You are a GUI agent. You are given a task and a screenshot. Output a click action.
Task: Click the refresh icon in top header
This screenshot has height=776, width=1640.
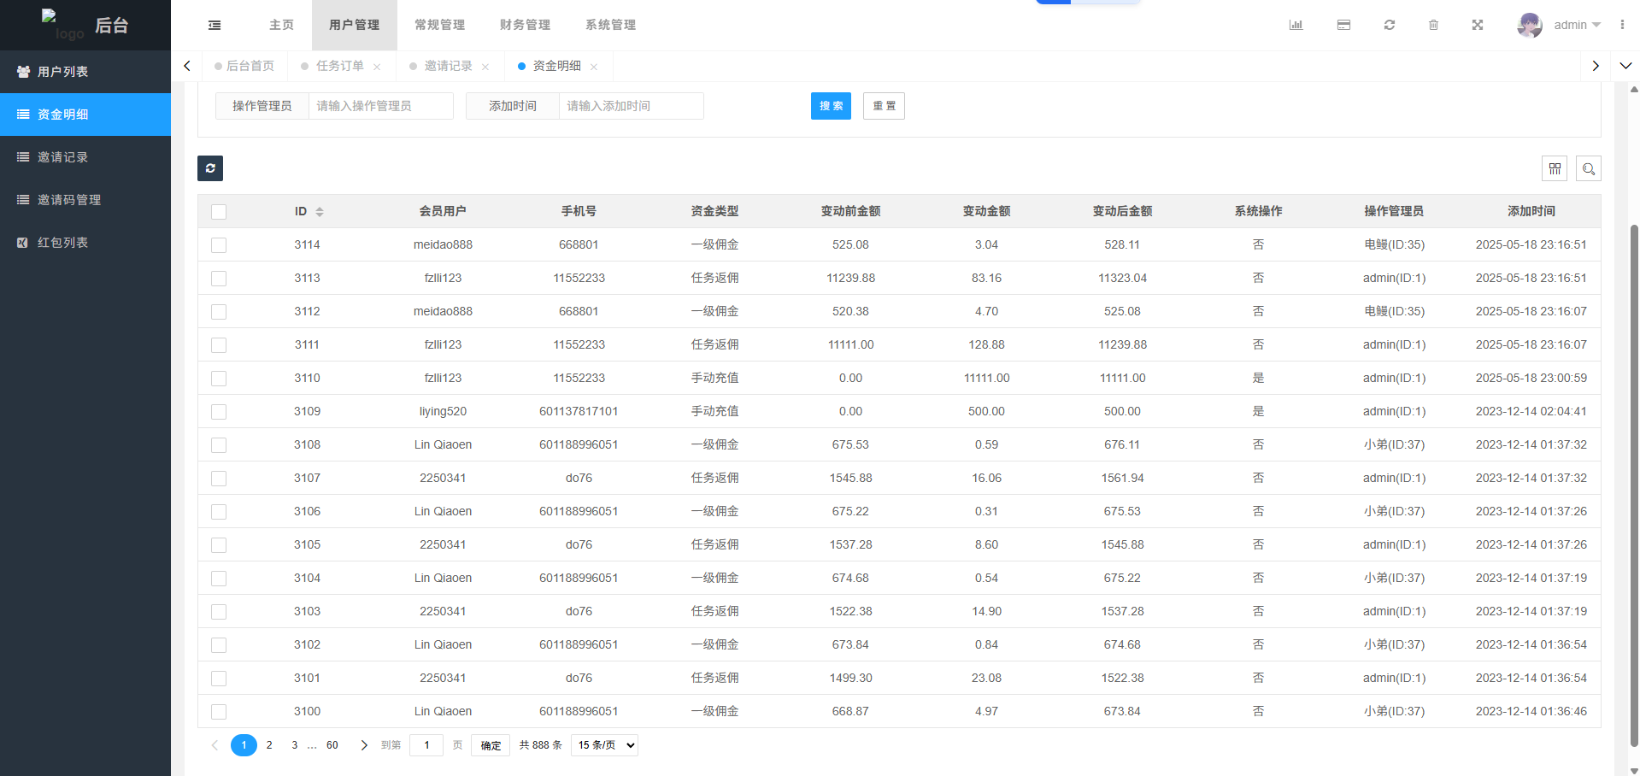(x=1390, y=26)
